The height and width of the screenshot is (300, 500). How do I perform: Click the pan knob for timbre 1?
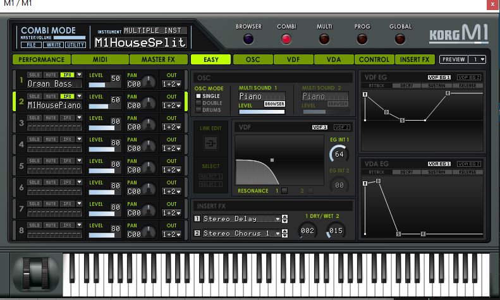point(149,82)
